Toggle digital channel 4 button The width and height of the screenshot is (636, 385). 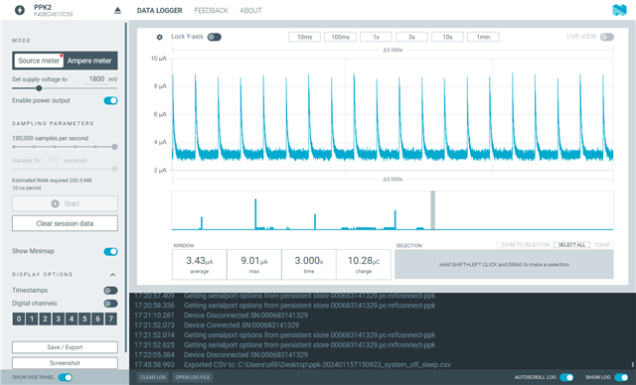tap(72, 319)
